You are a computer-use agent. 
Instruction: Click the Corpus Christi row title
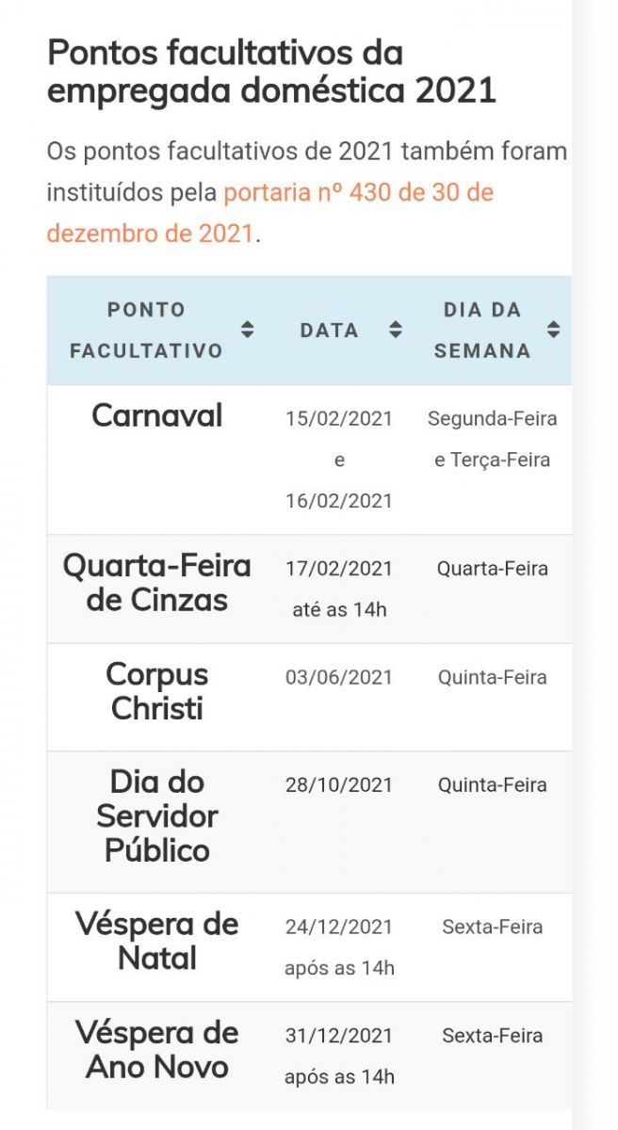tap(157, 691)
